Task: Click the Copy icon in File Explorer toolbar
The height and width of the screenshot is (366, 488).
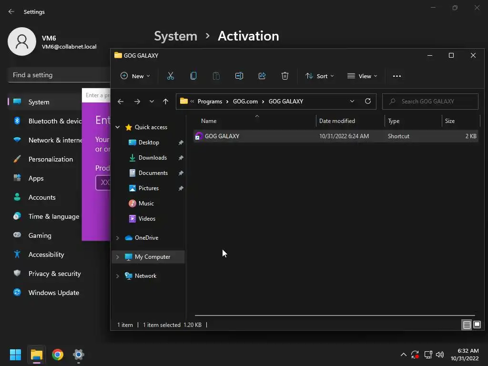Action: (x=193, y=76)
